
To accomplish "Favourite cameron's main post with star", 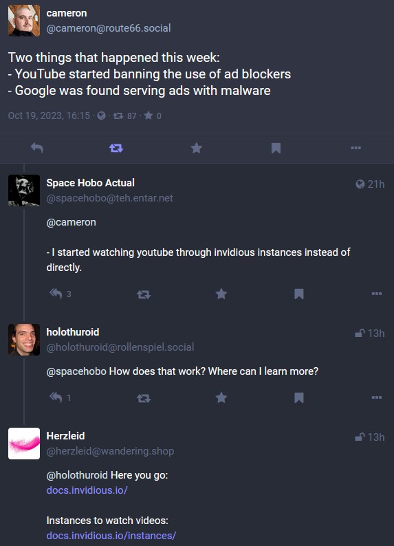I will click(x=196, y=148).
